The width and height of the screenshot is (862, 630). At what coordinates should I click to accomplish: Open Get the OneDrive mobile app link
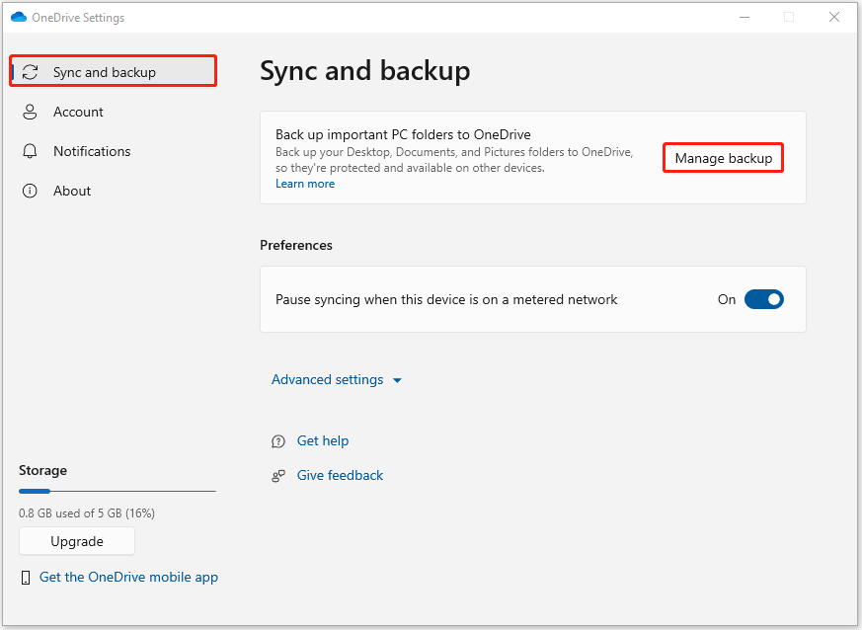pos(128,578)
